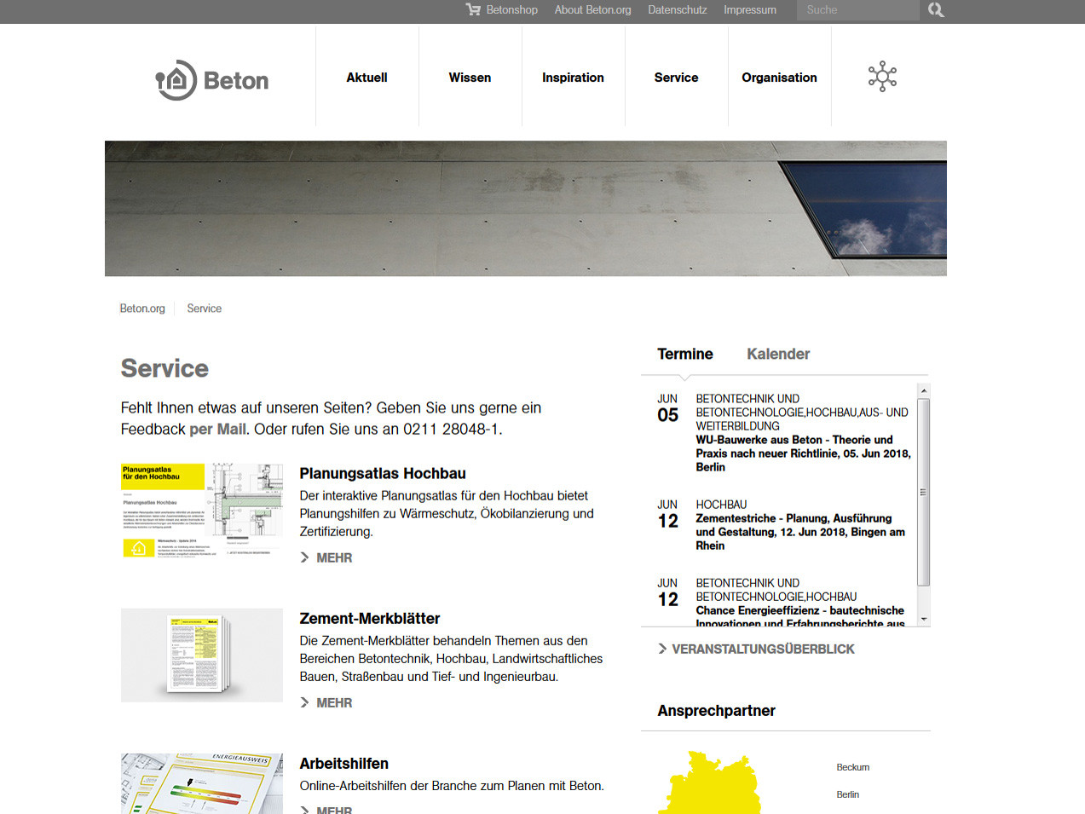The width and height of the screenshot is (1085, 814).
Task: Open the Impressum page
Action: [750, 10]
